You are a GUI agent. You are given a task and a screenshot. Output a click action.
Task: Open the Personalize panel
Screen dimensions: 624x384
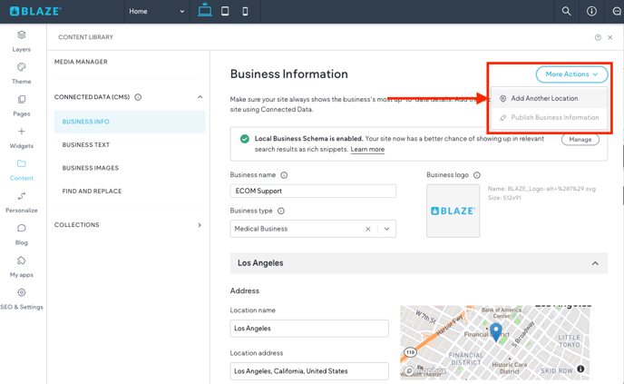coord(22,202)
